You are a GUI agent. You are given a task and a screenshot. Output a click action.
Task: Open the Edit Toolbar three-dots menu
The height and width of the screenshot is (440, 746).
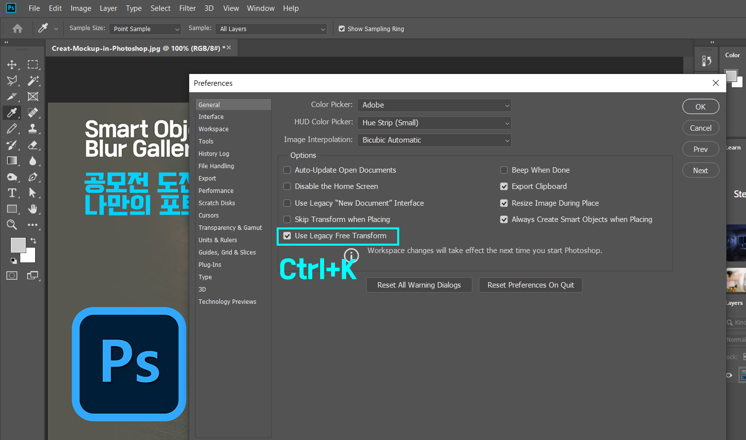pyautogui.click(x=33, y=225)
